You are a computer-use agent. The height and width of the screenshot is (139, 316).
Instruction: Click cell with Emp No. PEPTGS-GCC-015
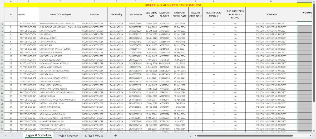click(28, 74)
